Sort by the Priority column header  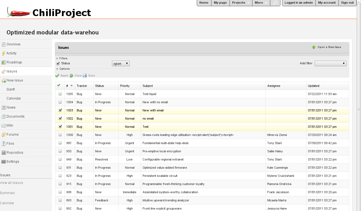[x=125, y=86]
